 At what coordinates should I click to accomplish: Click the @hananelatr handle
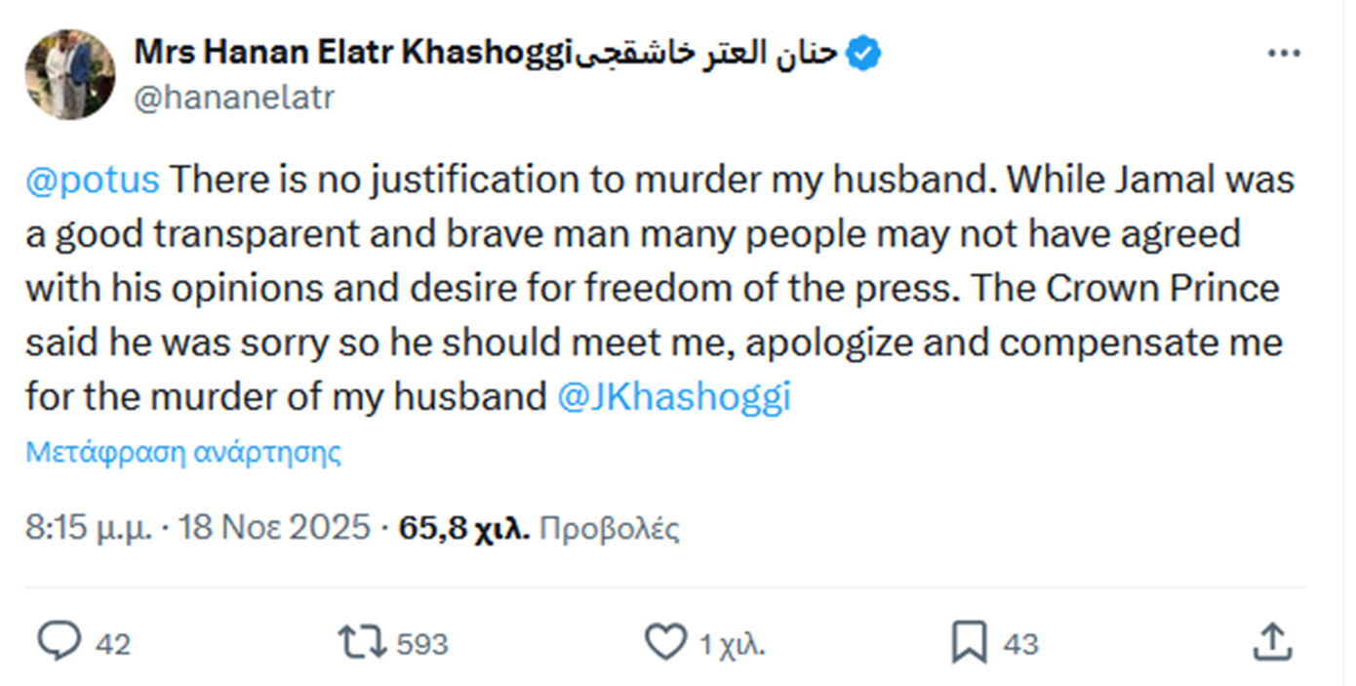233,98
